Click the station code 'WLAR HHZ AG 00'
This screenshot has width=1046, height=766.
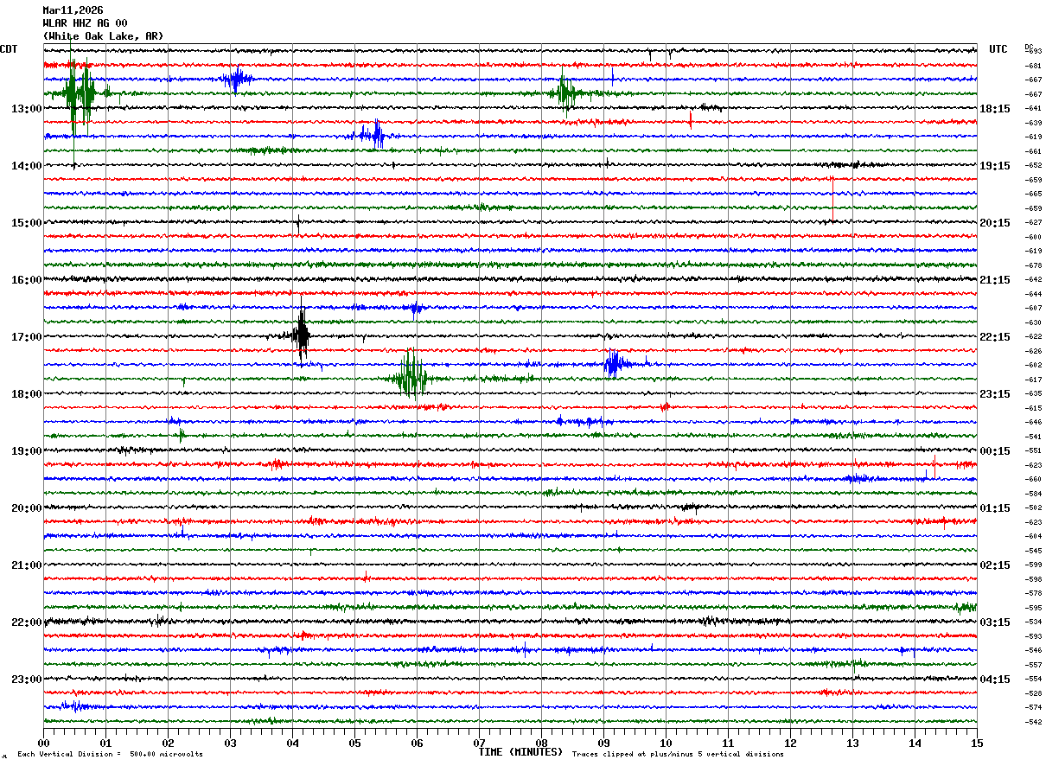(x=85, y=23)
